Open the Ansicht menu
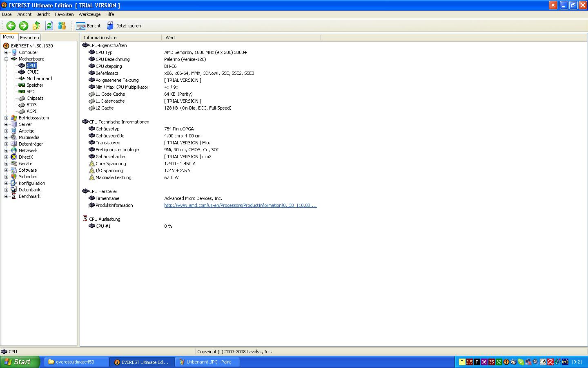The height and width of the screenshot is (368, 588). (x=24, y=14)
